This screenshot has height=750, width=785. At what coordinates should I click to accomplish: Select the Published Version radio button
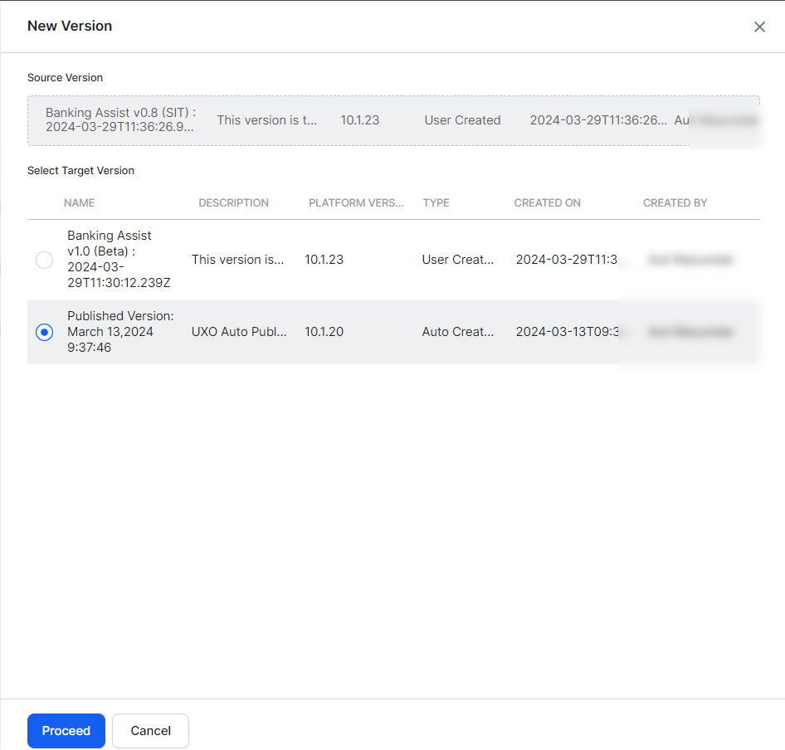[44, 332]
